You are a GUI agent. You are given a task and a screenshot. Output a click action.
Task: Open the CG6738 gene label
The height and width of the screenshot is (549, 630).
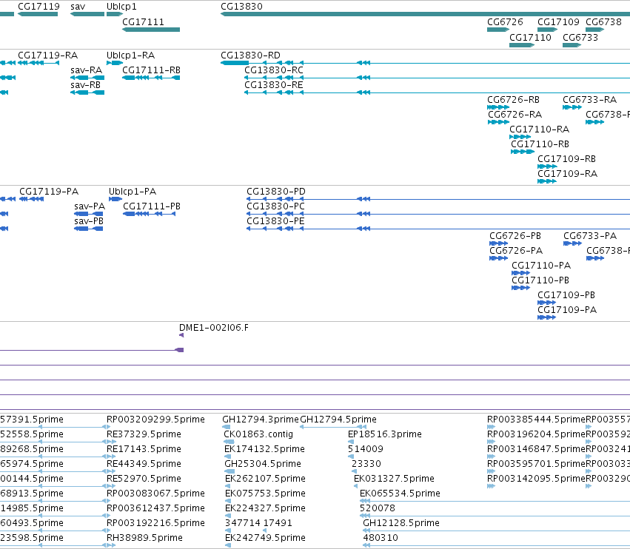coord(603,21)
